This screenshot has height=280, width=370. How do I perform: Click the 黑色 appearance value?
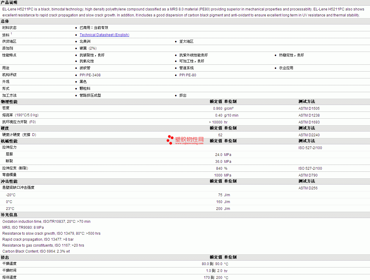point(83,82)
